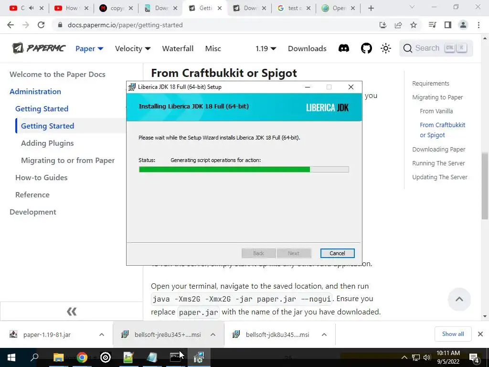489x367 pixels.
Task: Click the tab search chevron
Action: 412,7
